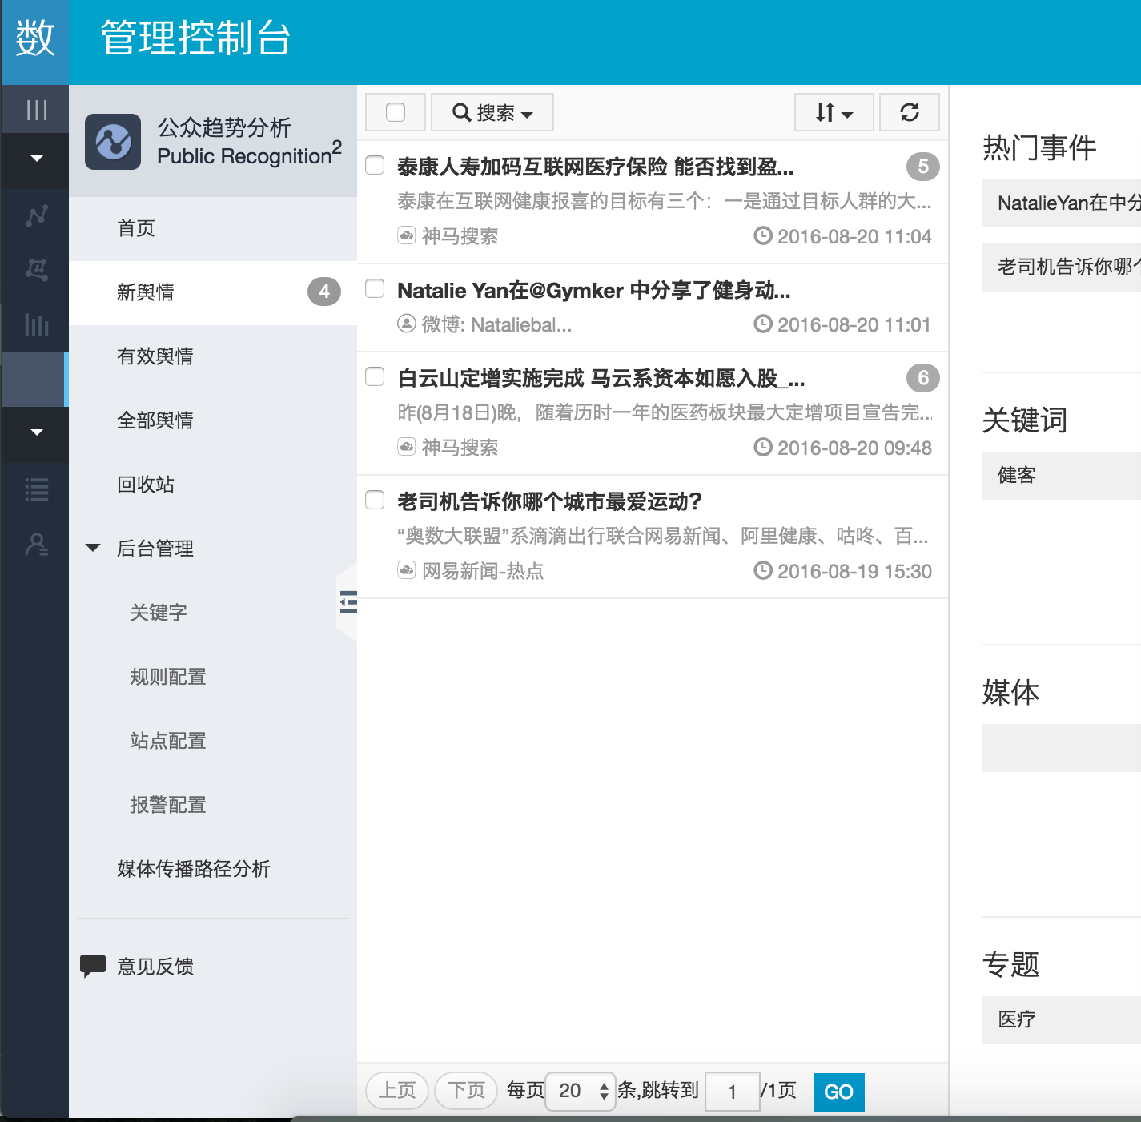
Task: Open the 搜索 search dropdown
Action: tap(492, 112)
